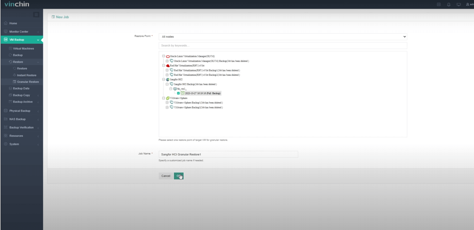This screenshot has height=230, width=474.
Task: Click the OLVM Backup job monitor icon
Action: coord(172,61)
